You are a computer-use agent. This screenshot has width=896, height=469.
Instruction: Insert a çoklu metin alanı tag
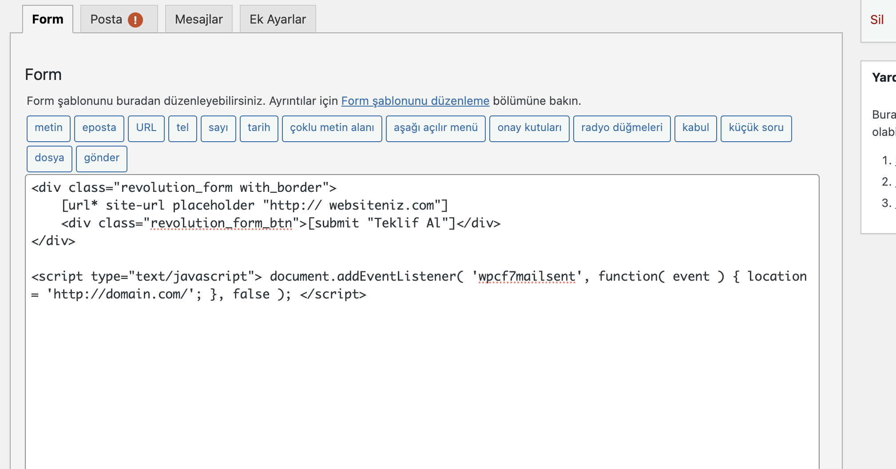tap(332, 128)
